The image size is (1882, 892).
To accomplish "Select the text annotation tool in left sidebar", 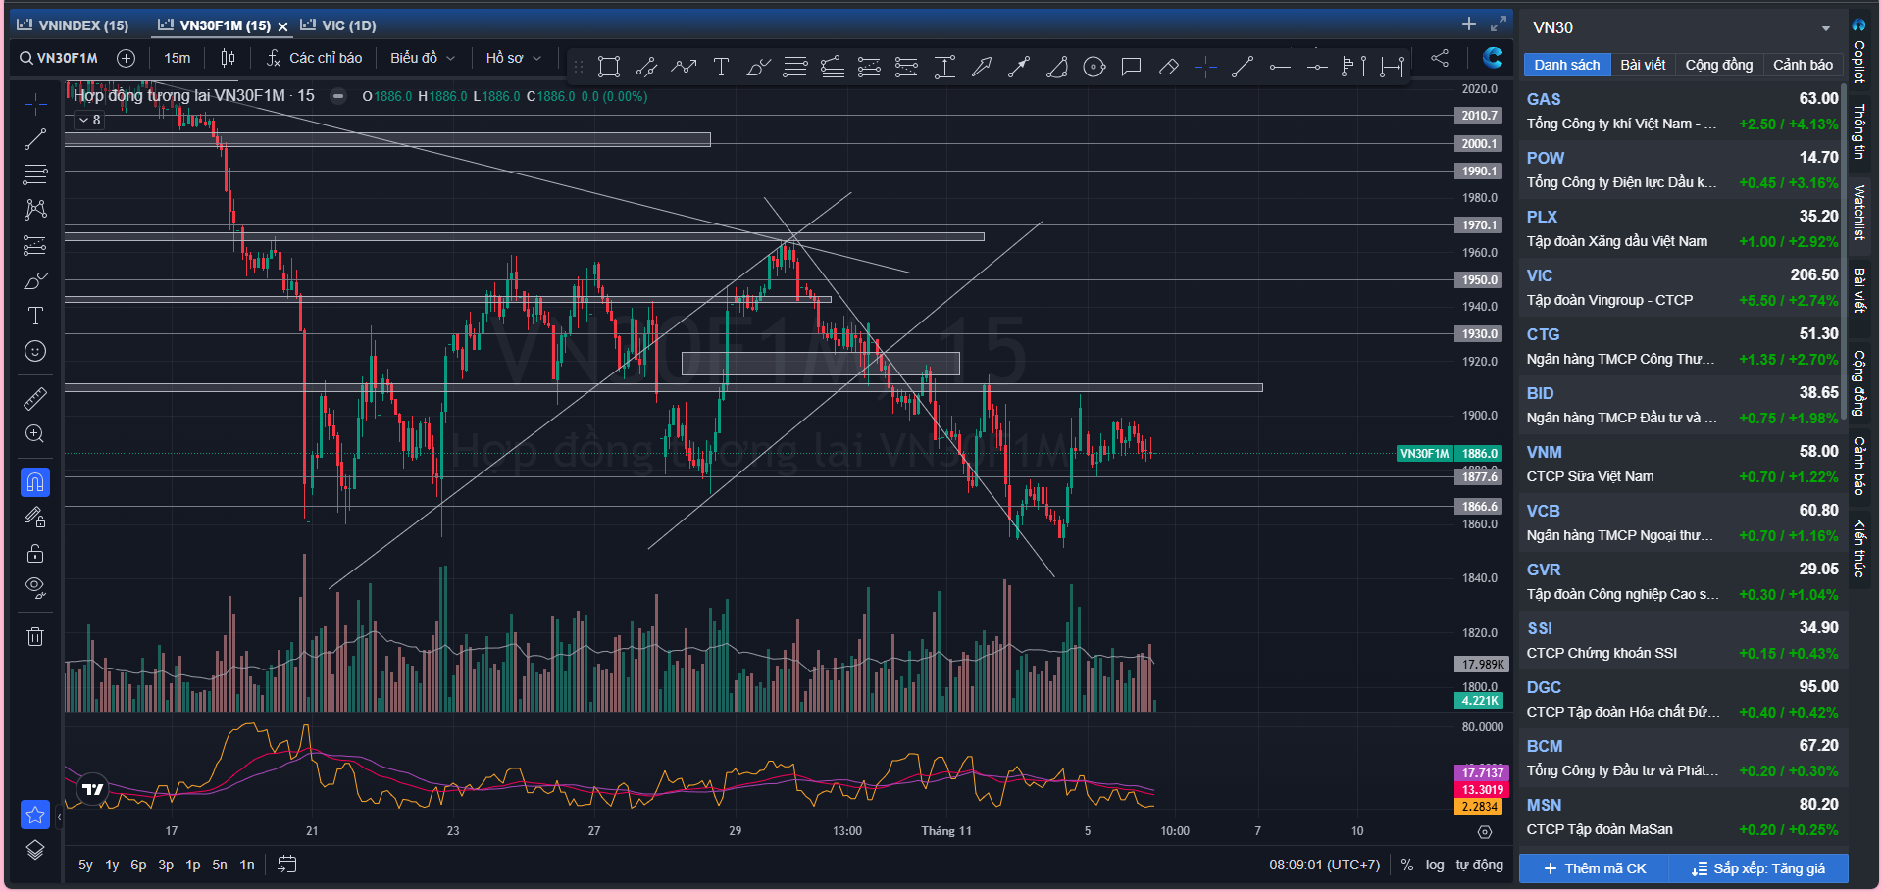I will (x=35, y=316).
